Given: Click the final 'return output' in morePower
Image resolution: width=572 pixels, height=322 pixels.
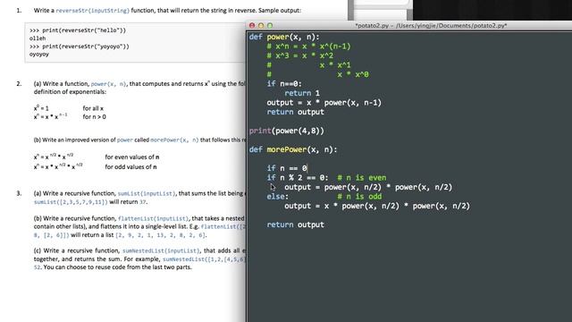Looking at the screenshot, I should pyautogui.click(x=295, y=225).
